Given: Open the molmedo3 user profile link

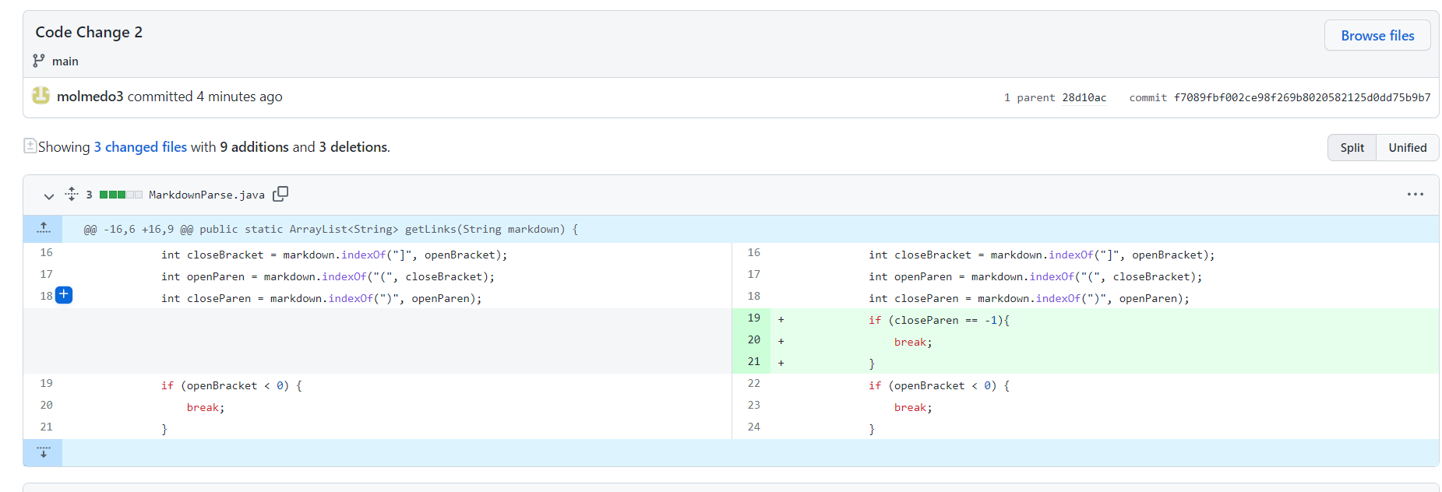Looking at the screenshot, I should coord(90,97).
